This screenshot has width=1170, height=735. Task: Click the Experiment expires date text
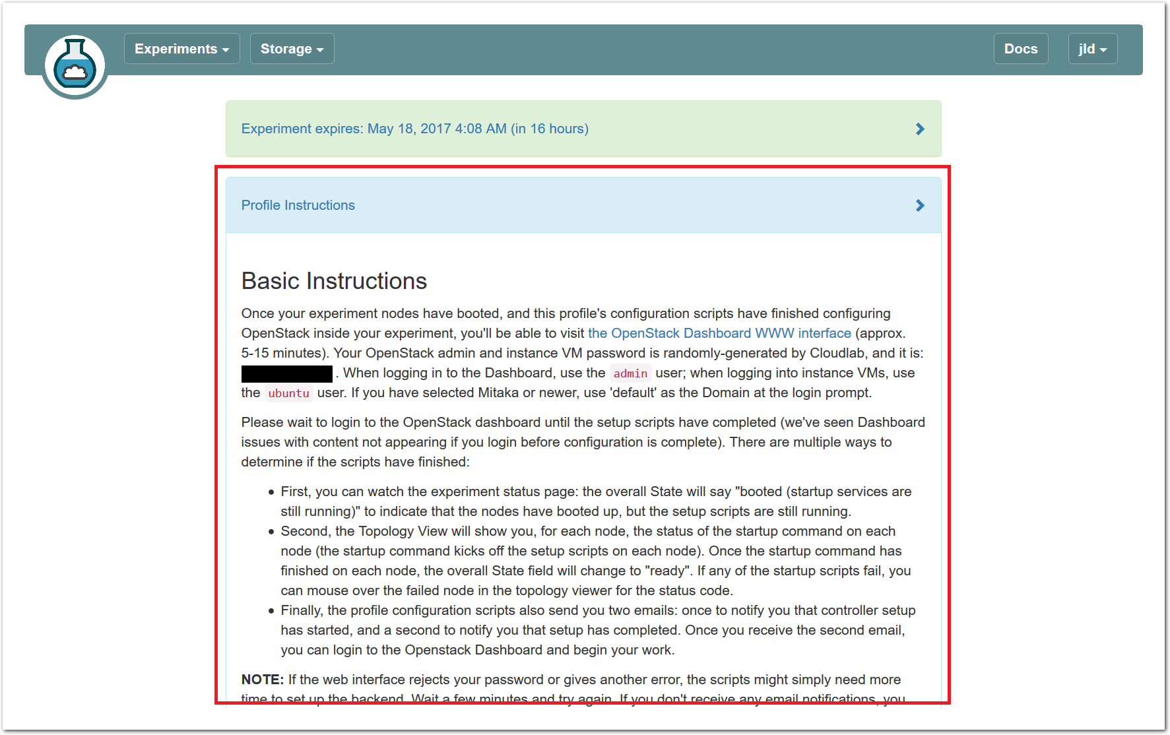(414, 129)
